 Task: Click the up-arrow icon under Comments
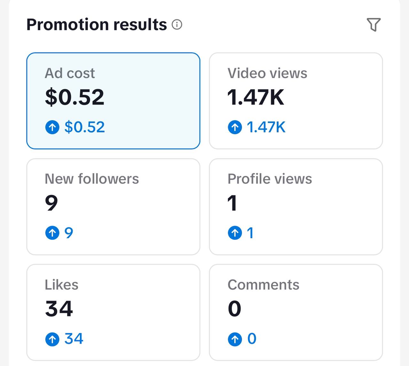(x=235, y=339)
